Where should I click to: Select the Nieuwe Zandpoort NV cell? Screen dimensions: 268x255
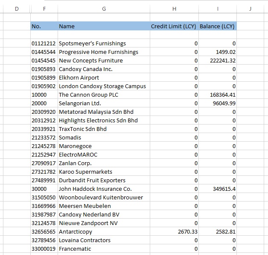(x=104, y=223)
